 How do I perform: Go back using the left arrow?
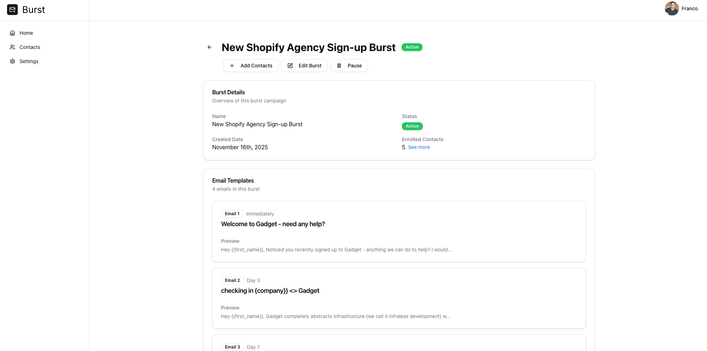(x=210, y=47)
